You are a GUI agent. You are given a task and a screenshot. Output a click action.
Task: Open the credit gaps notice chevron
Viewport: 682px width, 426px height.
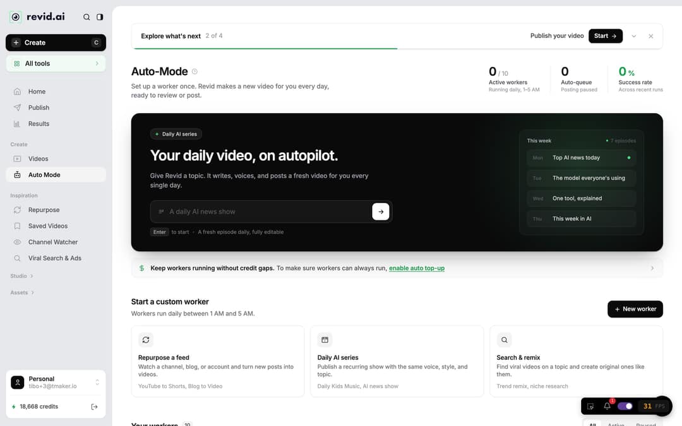tap(652, 268)
